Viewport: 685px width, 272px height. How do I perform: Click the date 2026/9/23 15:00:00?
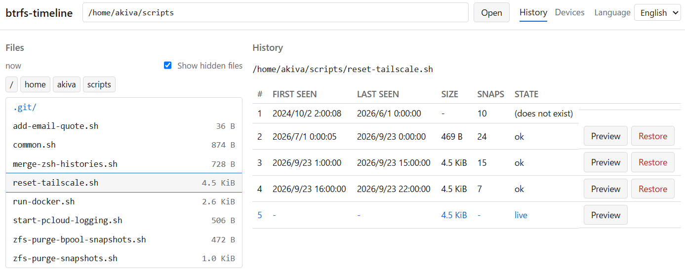(x=394, y=162)
